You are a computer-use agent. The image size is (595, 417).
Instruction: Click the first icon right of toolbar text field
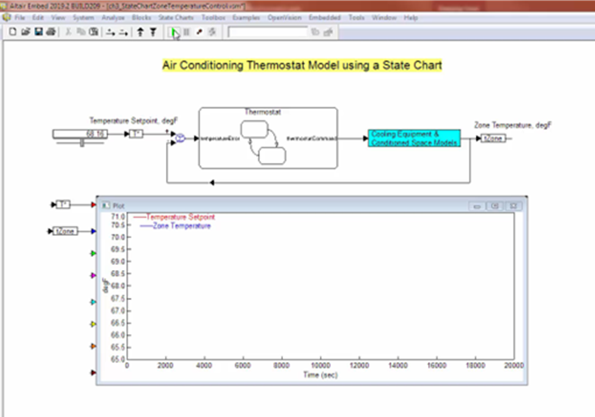pyautogui.click(x=316, y=32)
